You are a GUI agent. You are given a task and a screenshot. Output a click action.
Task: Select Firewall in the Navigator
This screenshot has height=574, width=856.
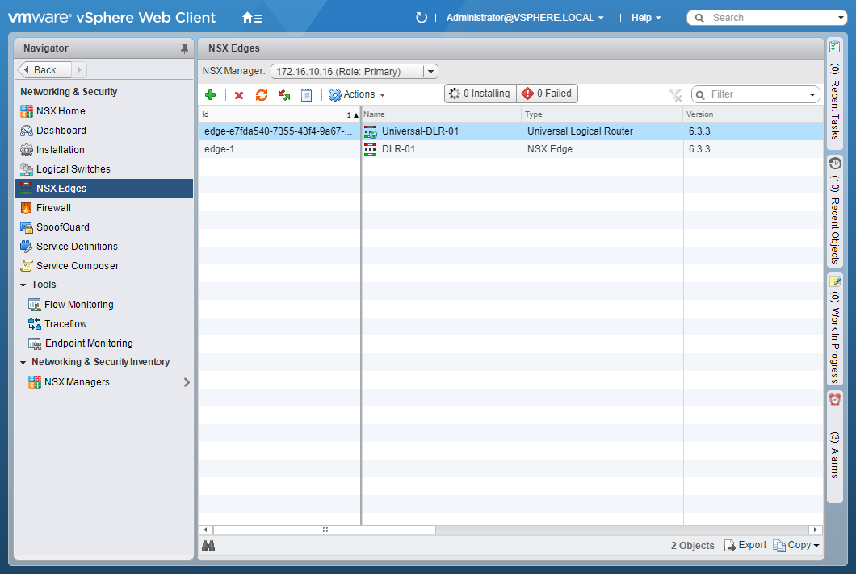click(53, 208)
